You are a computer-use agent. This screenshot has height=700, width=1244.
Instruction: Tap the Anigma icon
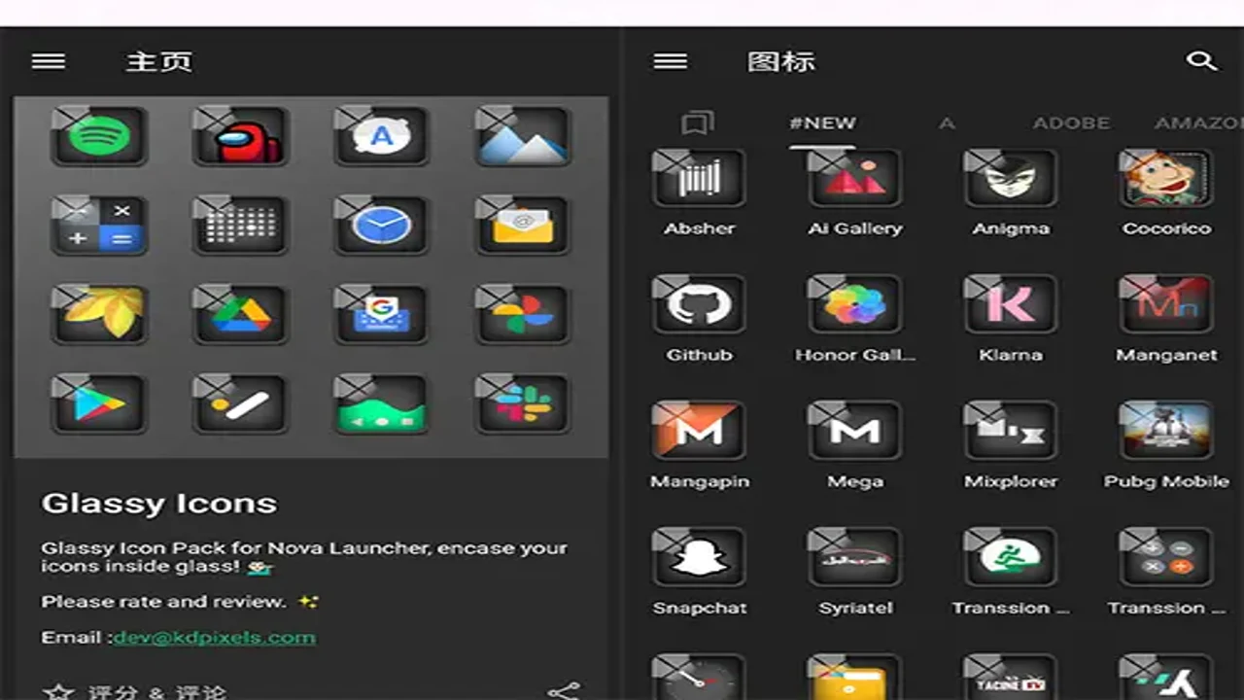(x=1011, y=178)
